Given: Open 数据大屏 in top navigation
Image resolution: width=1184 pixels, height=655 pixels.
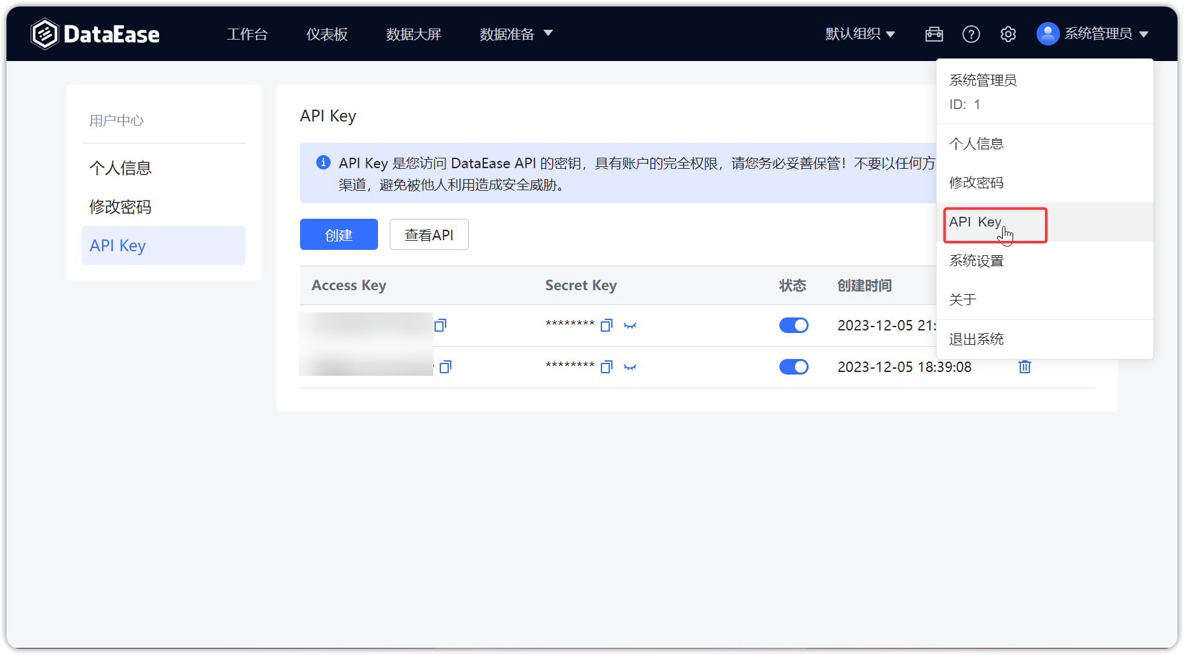Looking at the screenshot, I should pyautogui.click(x=413, y=34).
